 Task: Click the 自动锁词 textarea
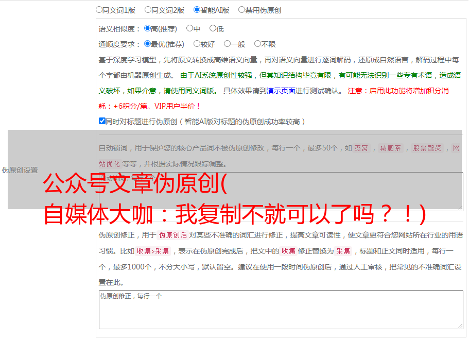tap(281, 192)
